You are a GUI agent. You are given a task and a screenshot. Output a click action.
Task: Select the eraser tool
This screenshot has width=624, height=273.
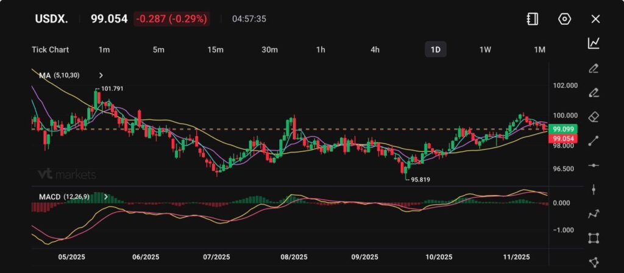click(x=594, y=116)
